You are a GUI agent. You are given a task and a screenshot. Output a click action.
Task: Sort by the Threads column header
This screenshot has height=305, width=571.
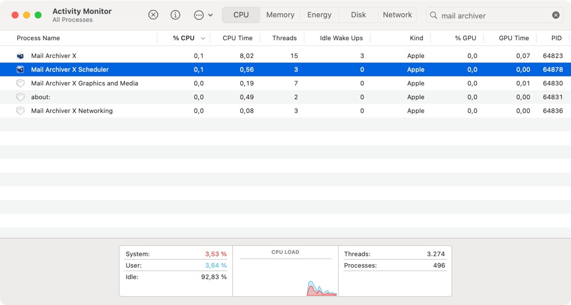tap(285, 38)
